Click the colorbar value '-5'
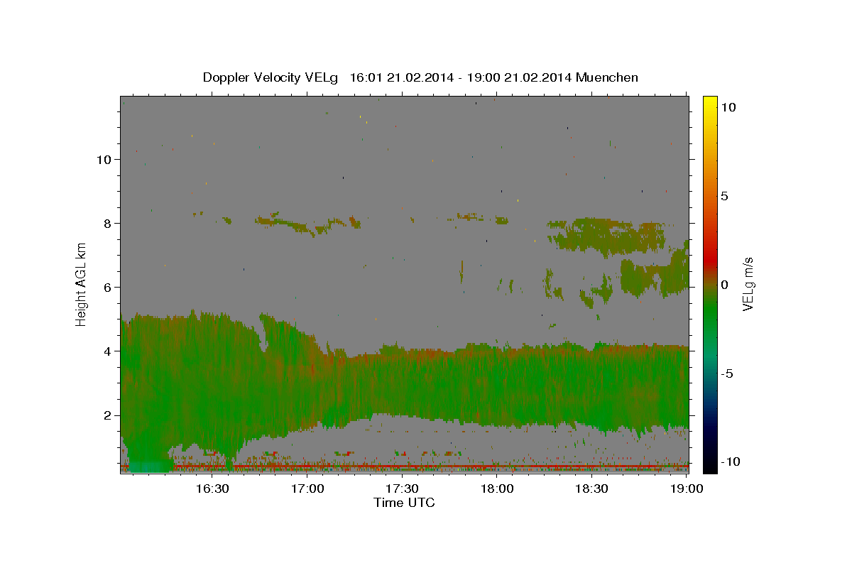 click(727, 373)
